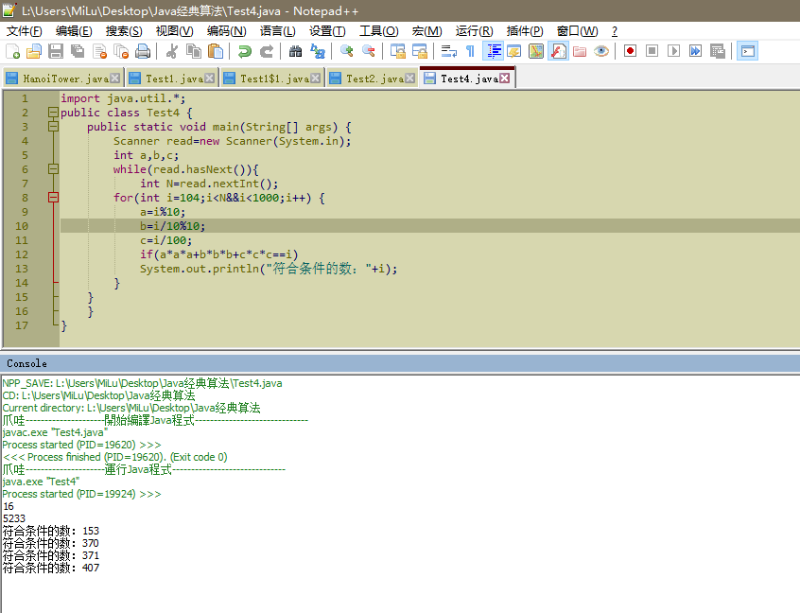This screenshot has width=800, height=613.
Task: Switch to the Test1$1.java tab
Action: [x=272, y=79]
